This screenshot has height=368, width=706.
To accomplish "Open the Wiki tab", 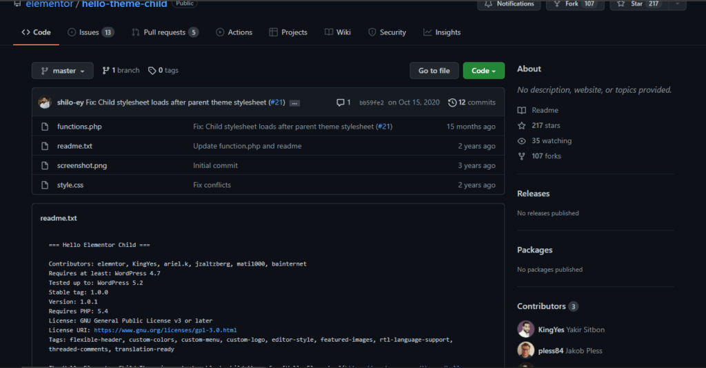I will pos(338,32).
